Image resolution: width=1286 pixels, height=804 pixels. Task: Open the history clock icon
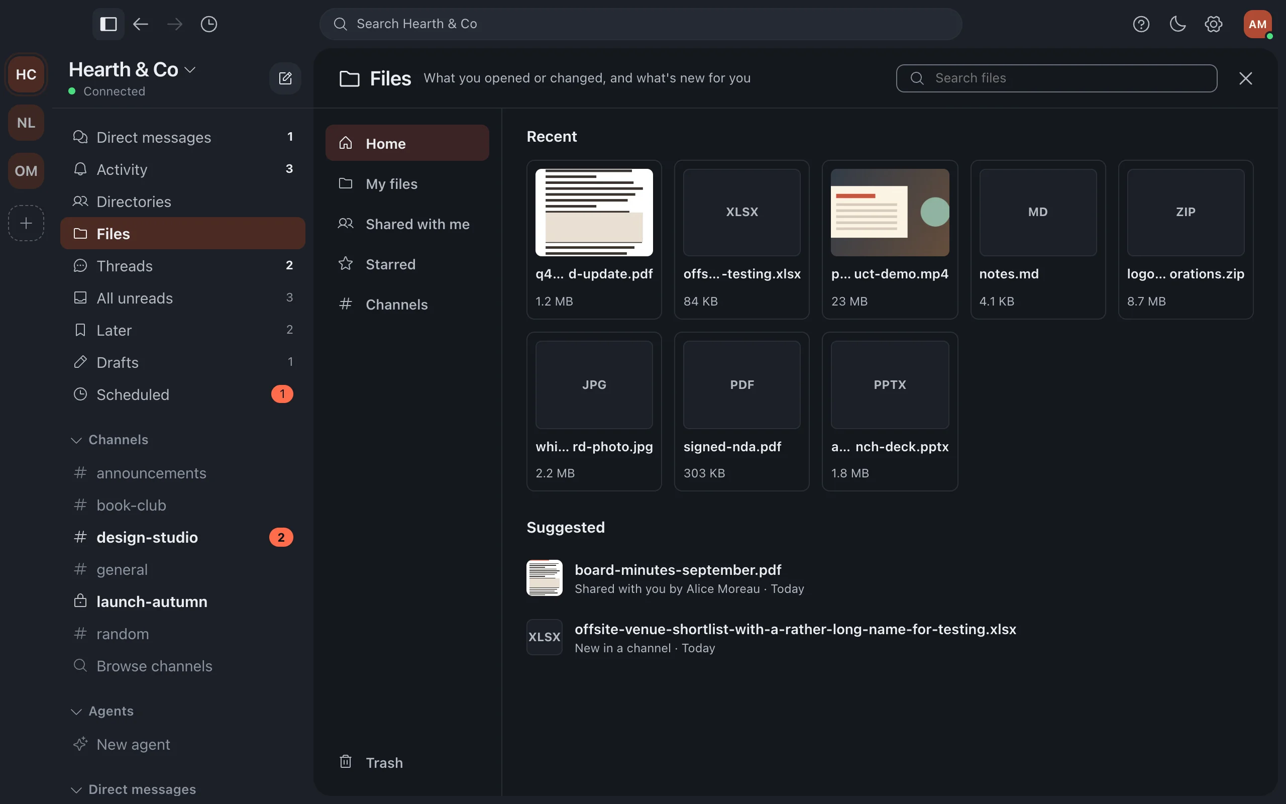pyautogui.click(x=209, y=24)
